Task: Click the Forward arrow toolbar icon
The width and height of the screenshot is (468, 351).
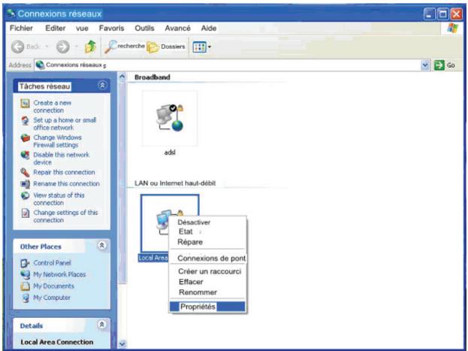Action: (x=63, y=47)
